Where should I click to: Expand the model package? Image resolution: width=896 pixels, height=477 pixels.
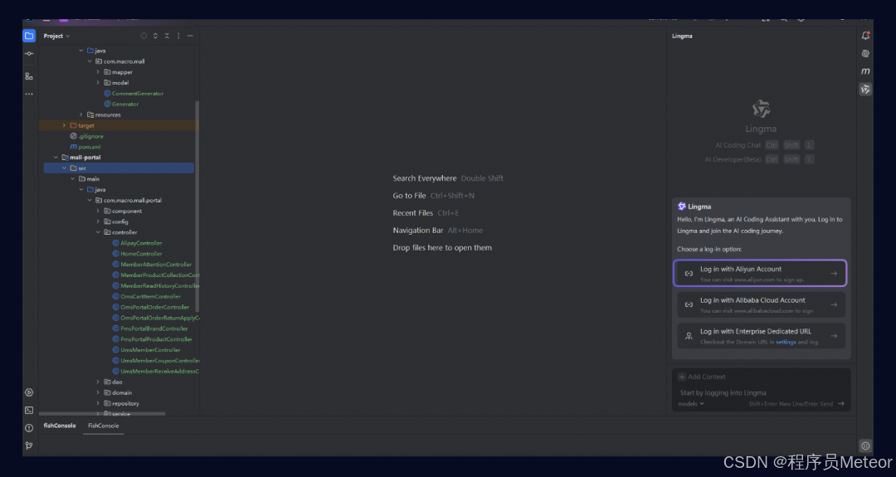click(98, 83)
